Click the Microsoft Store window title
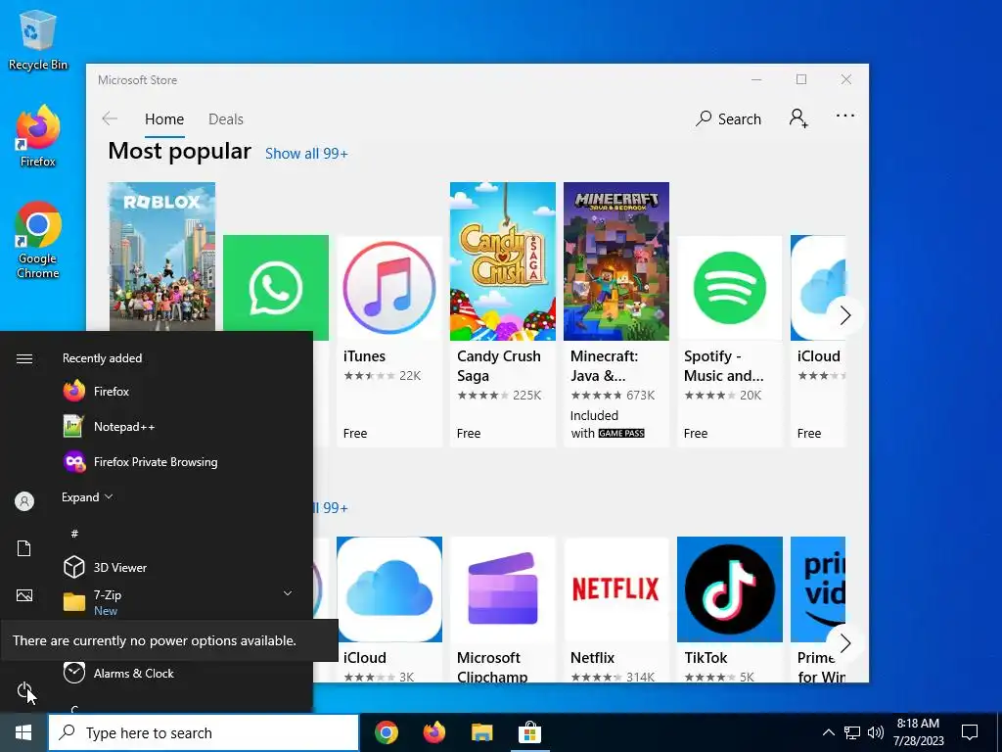The height and width of the screenshot is (752, 1002). 137,80
